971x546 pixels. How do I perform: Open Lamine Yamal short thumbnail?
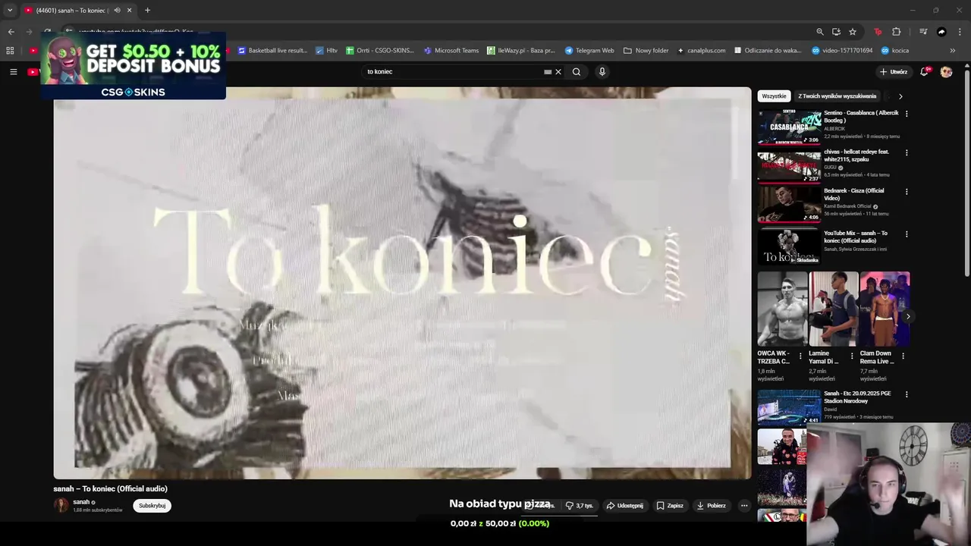pyautogui.click(x=834, y=309)
